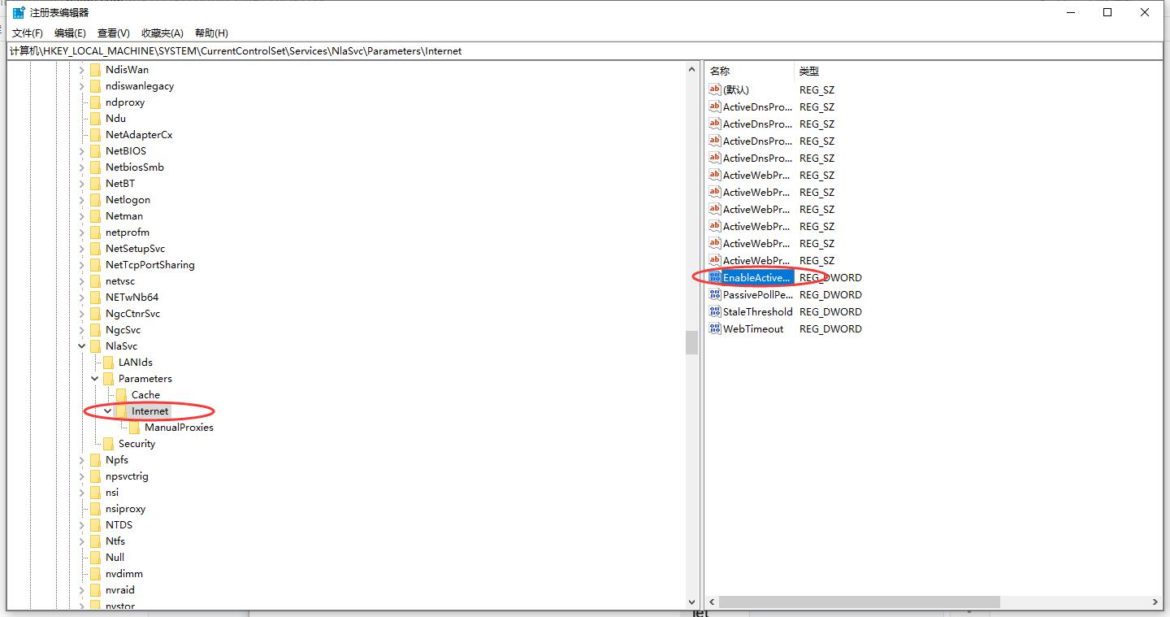Click the values pane scroll left arrow

(712, 602)
